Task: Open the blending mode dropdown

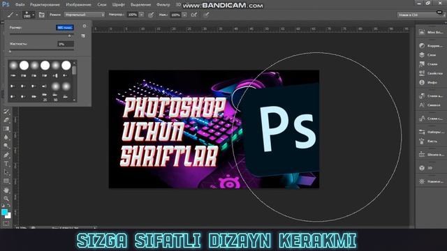Action: click(x=85, y=15)
